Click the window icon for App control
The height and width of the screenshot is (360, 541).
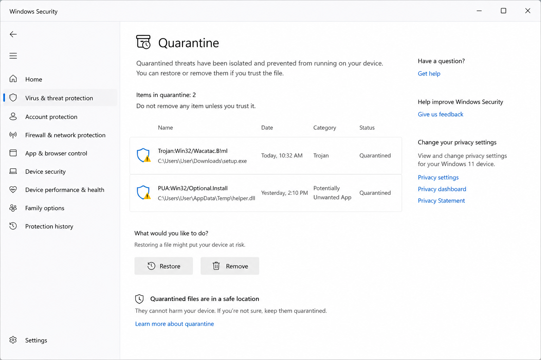(13, 153)
